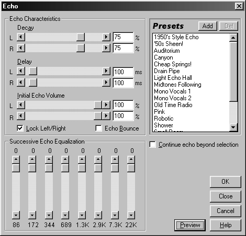Click left arrow of Decay R slider
The image size is (246, 236).
coord(21,48)
